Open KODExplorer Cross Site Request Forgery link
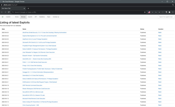Image resolution: width=175 pixels, height=107 pixels. coord(40,82)
